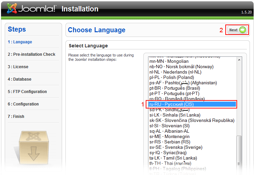255x175 pixels.
Task: Click the Select Language section title
Action: tap(88, 46)
